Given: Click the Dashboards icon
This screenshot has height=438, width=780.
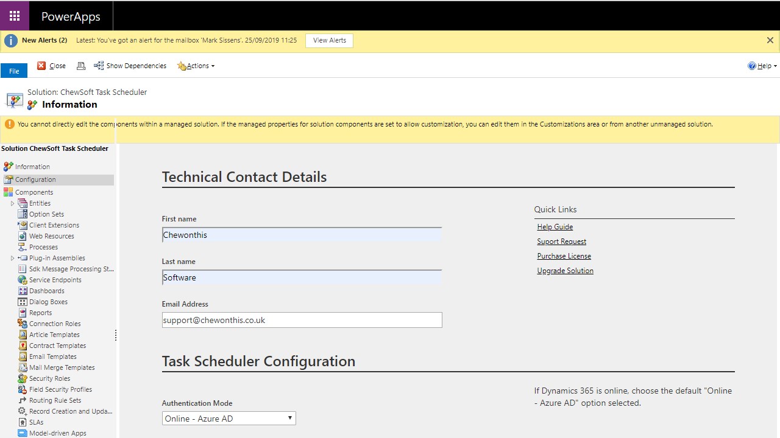Looking at the screenshot, I should tap(23, 291).
